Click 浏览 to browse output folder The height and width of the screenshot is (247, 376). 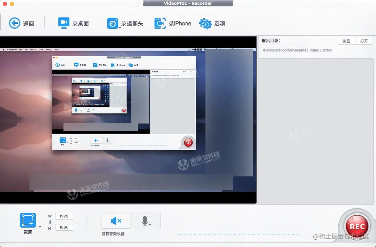pos(346,41)
